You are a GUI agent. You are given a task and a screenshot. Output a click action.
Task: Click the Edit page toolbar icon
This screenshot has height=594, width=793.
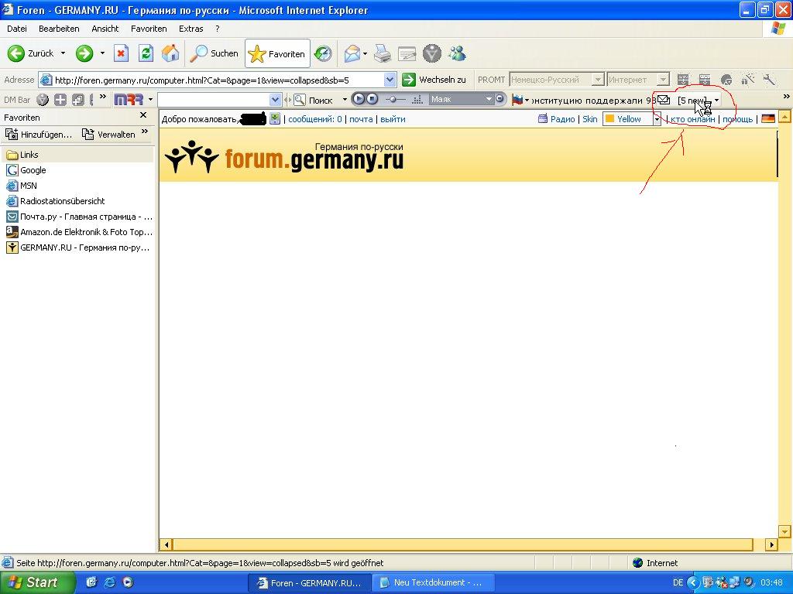(407, 53)
